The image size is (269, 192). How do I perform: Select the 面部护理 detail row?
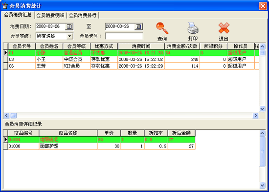[x=99, y=146]
